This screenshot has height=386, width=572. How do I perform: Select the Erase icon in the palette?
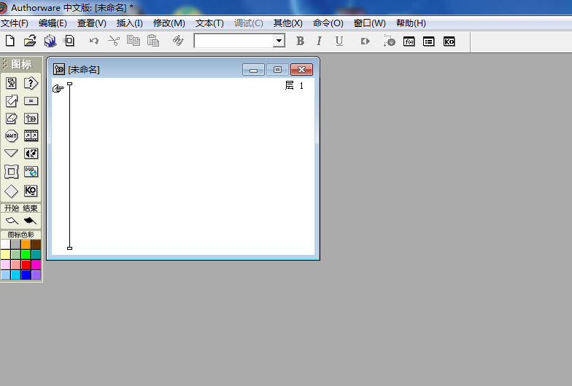[x=12, y=118]
